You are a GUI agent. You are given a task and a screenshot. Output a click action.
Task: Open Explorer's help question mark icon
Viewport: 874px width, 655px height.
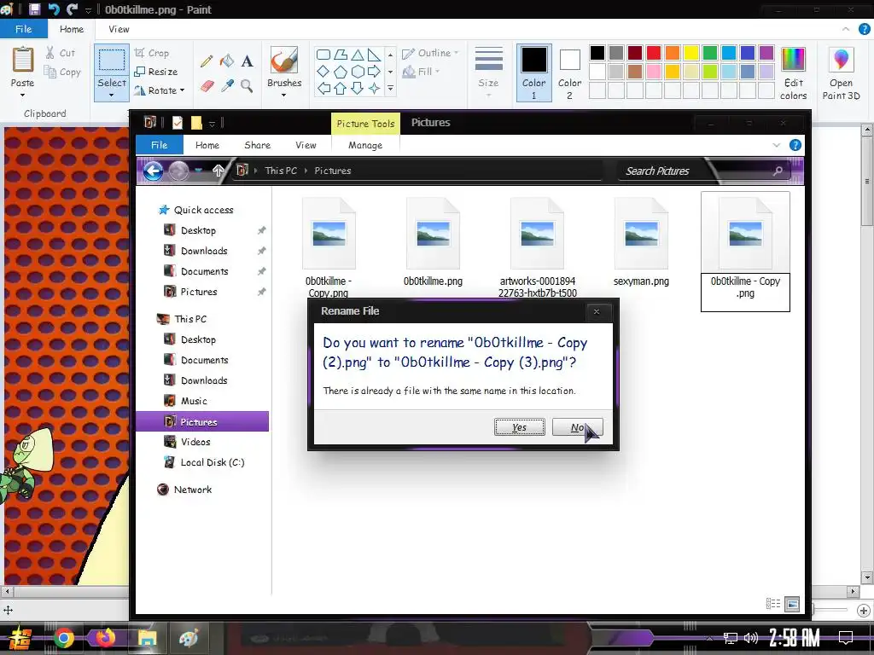pyautogui.click(x=795, y=145)
